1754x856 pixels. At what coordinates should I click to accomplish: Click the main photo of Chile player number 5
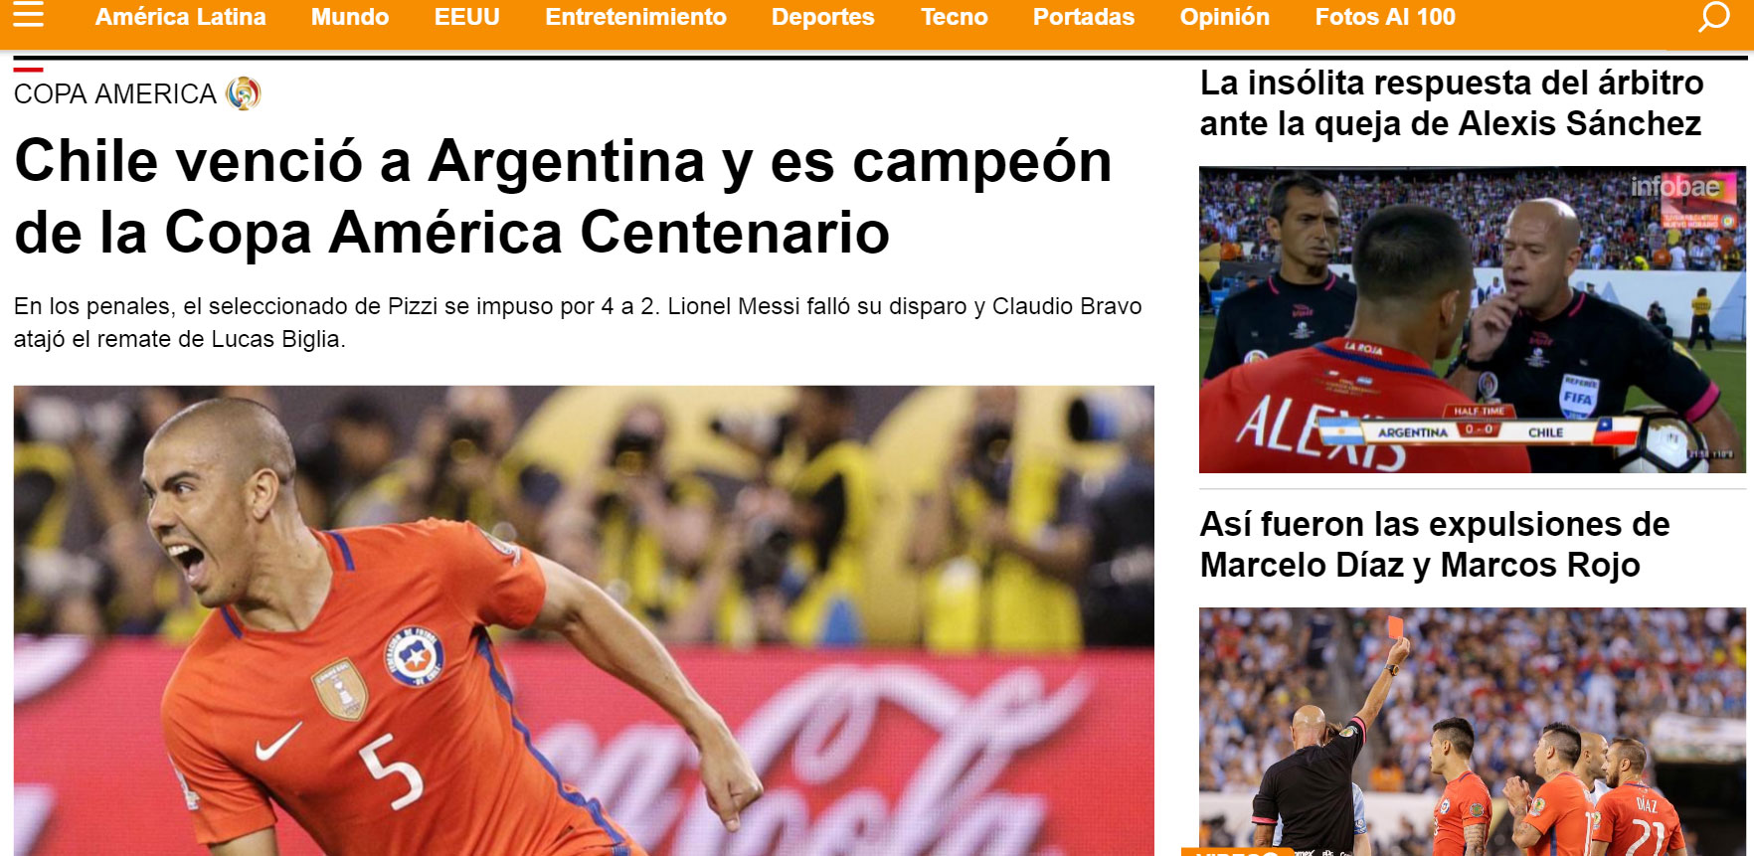pos(584,620)
